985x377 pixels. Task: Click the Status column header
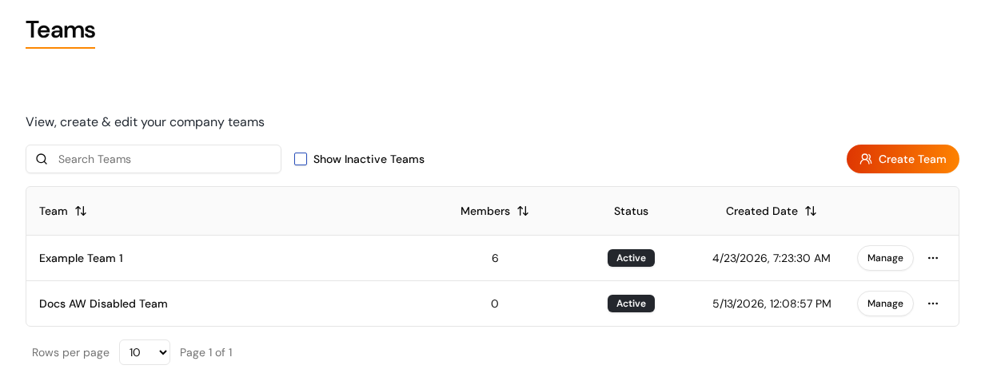pyautogui.click(x=631, y=211)
